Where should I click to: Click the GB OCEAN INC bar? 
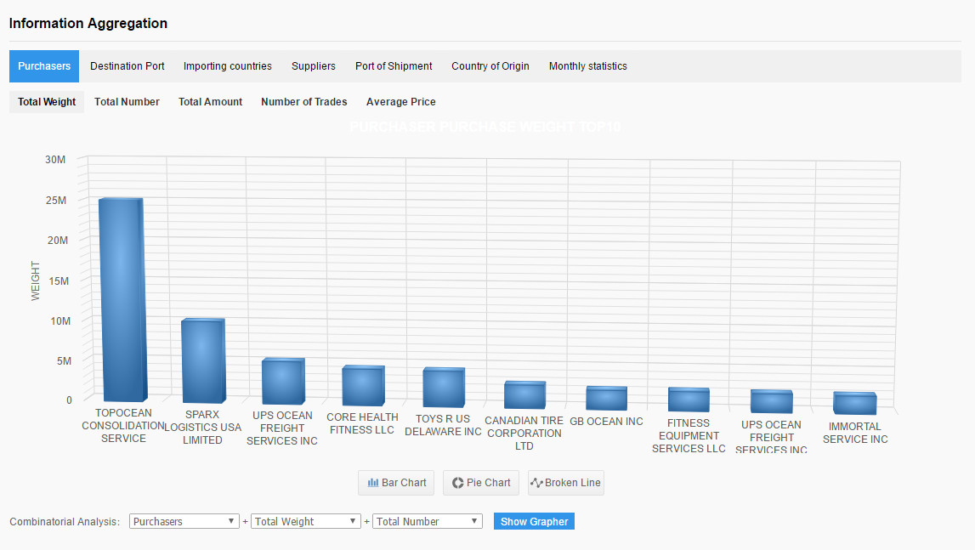[606, 398]
